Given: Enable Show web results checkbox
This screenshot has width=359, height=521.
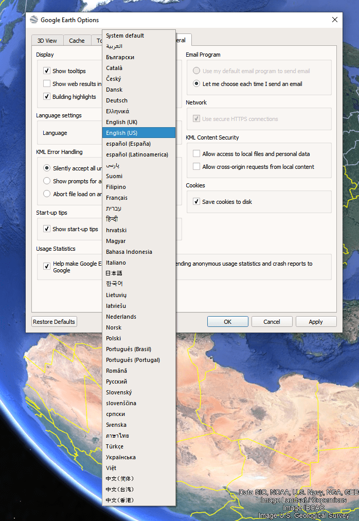Looking at the screenshot, I should pyautogui.click(x=47, y=83).
